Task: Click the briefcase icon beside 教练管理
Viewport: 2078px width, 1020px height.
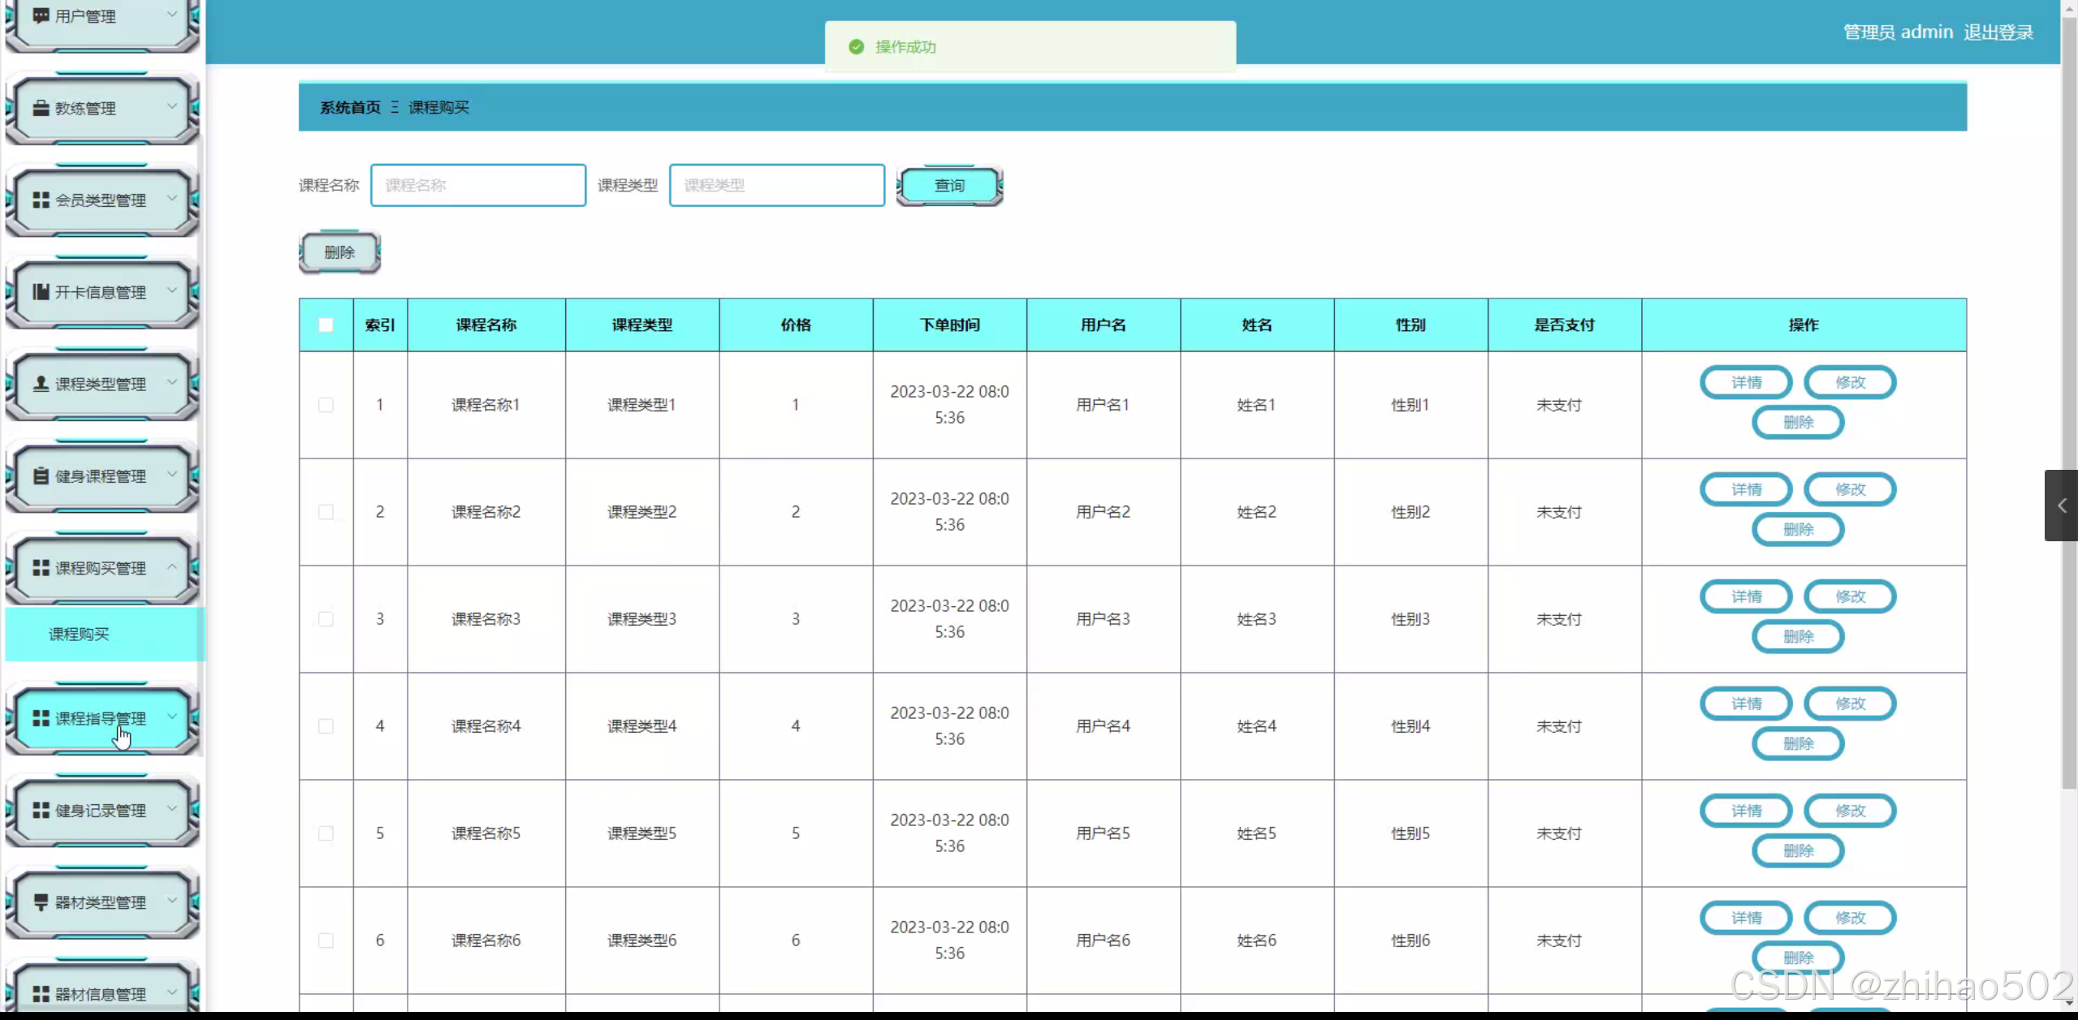Action: [41, 108]
